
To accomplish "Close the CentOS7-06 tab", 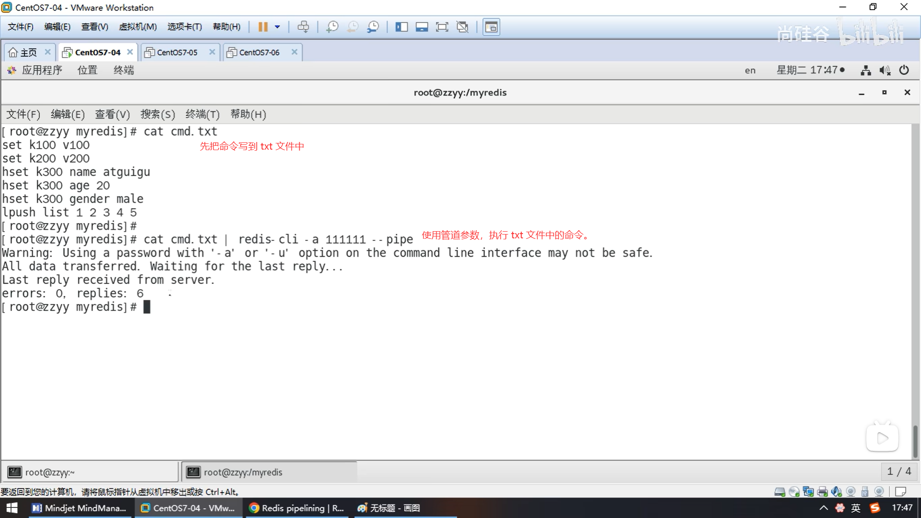I will click(295, 52).
